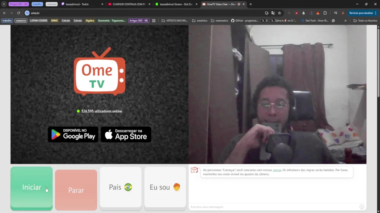Expand the concurso tab group

tap(51, 4)
